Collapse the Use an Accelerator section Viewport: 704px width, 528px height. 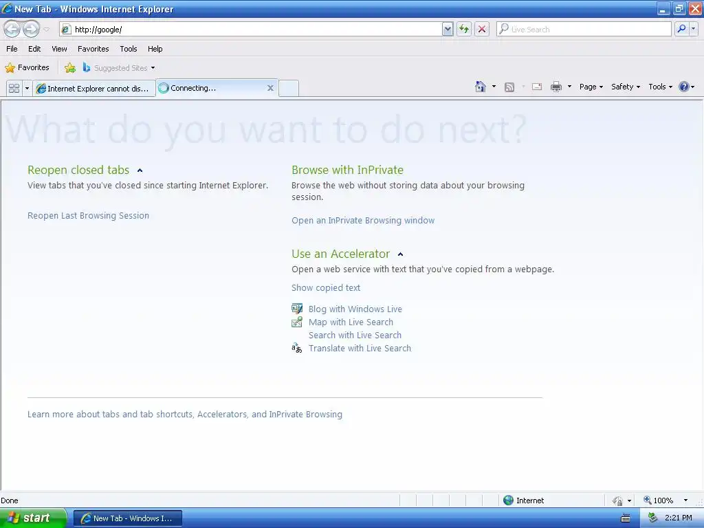click(x=401, y=254)
